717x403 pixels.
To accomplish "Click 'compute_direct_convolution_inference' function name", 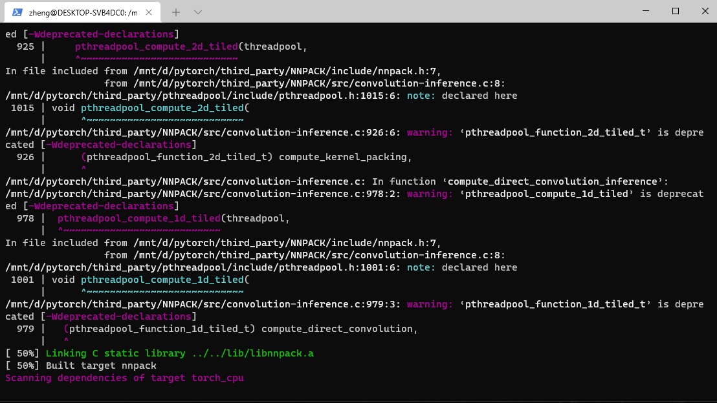I will click(x=555, y=181).
